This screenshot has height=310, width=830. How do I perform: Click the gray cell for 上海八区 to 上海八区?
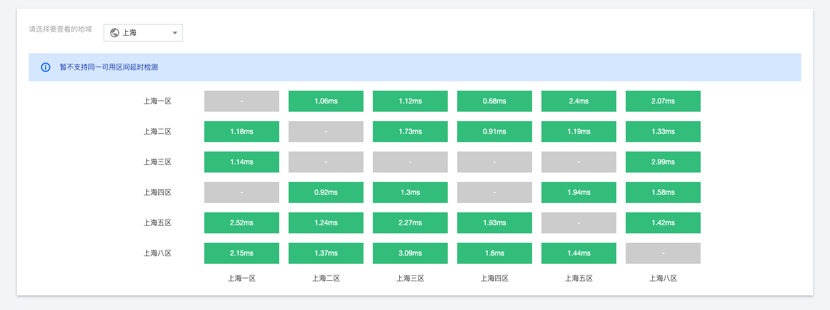663,253
